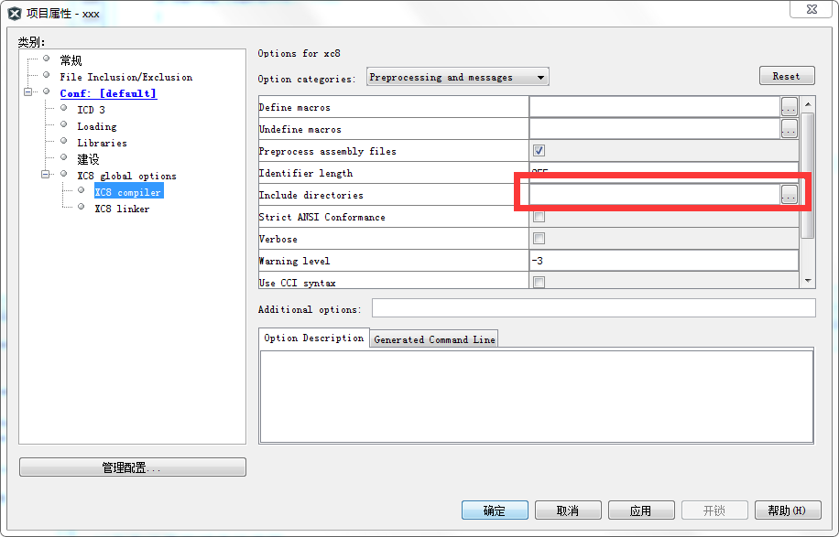Click the Reset button
Viewport: 839px width, 537px height.
tap(787, 77)
